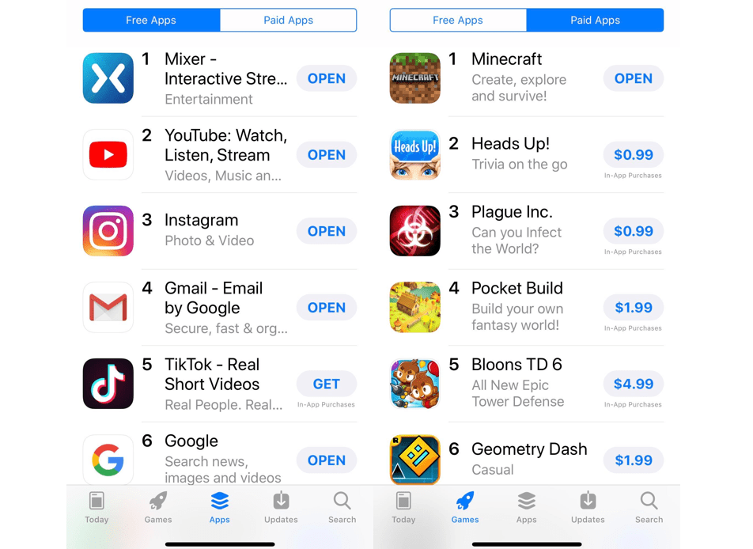
Task: Tap the Mixer app icon
Action: pos(108,78)
